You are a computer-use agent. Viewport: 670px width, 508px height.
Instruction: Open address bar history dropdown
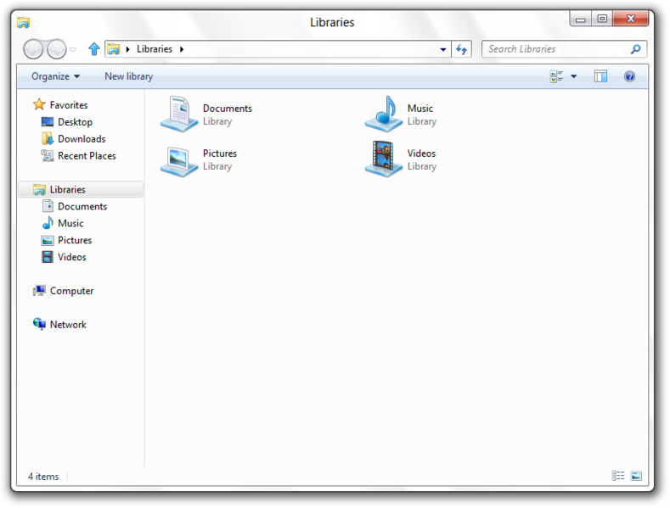[443, 49]
